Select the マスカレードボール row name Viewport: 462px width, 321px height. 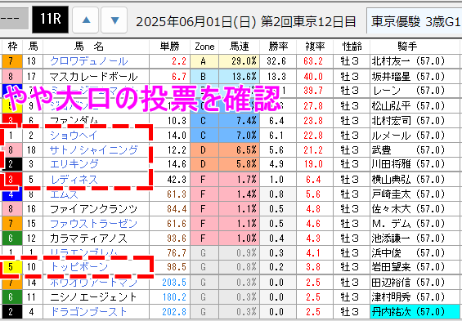[x=94, y=77]
